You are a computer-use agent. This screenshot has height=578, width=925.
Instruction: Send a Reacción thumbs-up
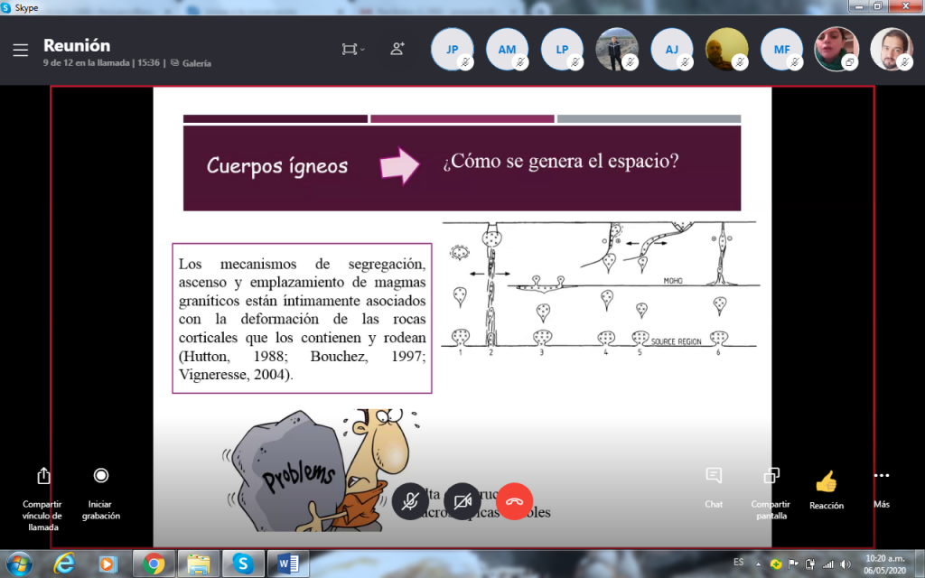tap(827, 489)
